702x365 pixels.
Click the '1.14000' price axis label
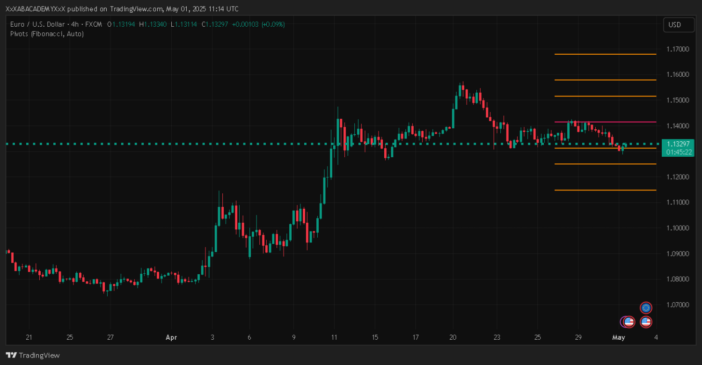tap(678, 126)
